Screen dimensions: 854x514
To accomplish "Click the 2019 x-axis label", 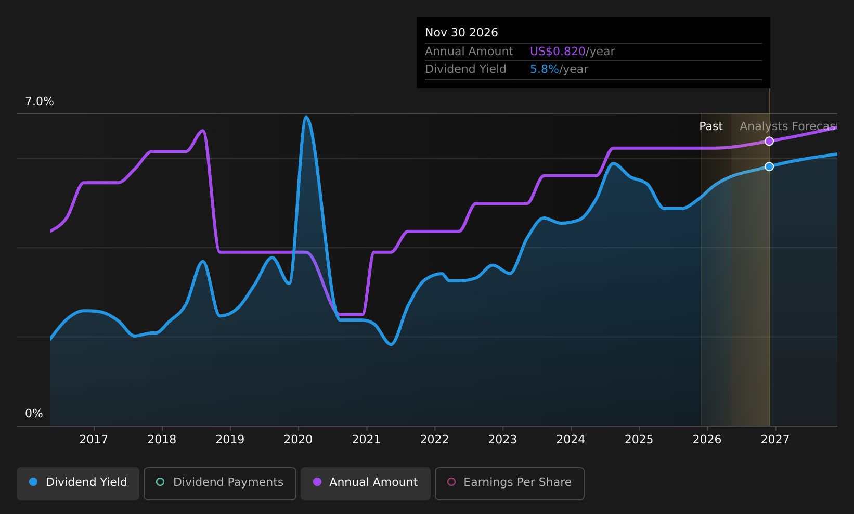I will (x=230, y=440).
